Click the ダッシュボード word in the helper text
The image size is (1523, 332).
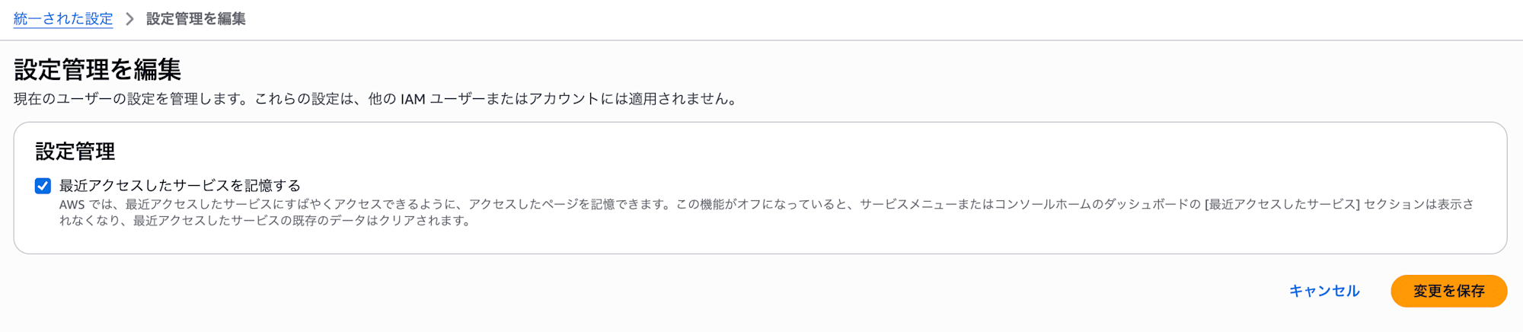(x=1148, y=205)
